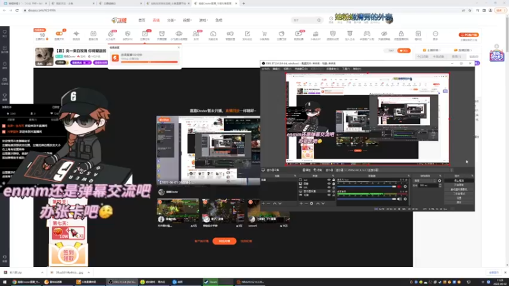
Task: Open the shopping cart icon in streamer toolbar
Action: tap(264, 34)
